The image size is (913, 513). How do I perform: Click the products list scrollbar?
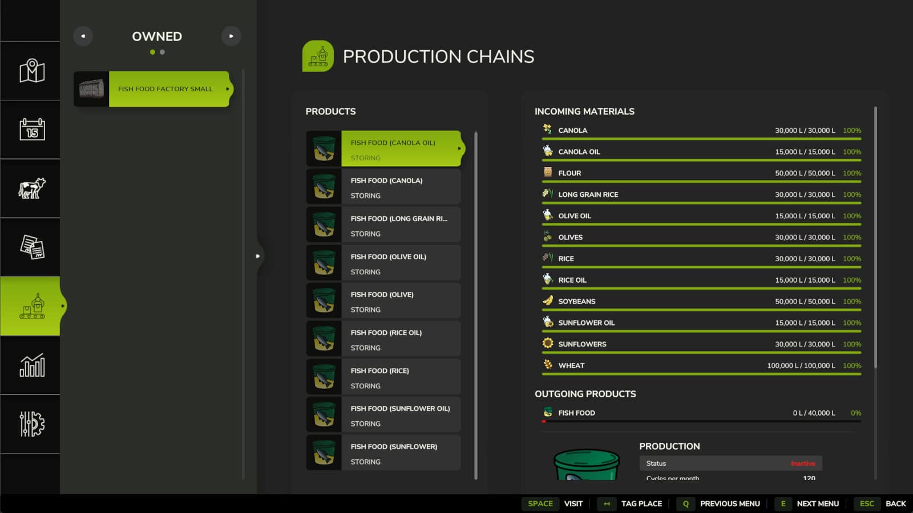point(476,305)
